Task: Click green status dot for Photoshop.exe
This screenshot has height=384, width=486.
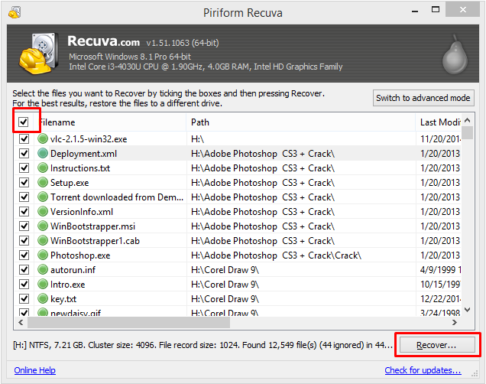Action: 43,255
